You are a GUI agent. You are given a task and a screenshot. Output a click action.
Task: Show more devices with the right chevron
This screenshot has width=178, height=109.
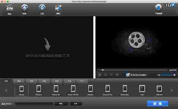172,90
